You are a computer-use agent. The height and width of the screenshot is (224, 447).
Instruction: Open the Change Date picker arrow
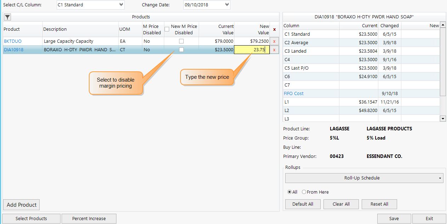tap(227, 5)
